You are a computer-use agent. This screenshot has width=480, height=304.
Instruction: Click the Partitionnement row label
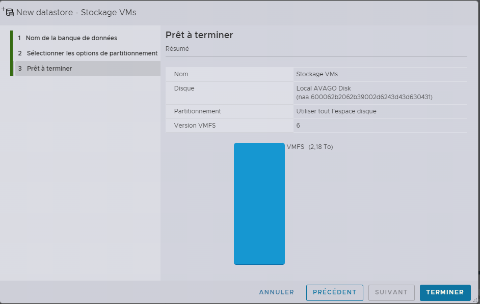point(197,111)
